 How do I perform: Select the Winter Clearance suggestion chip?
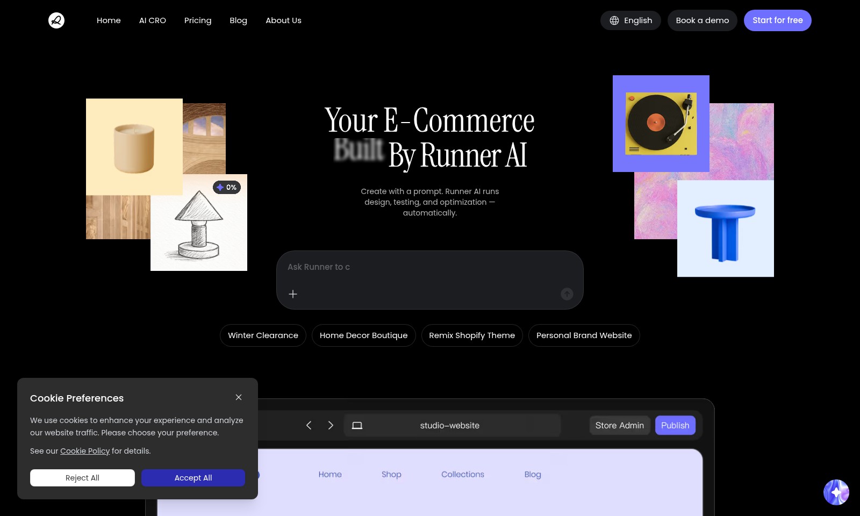[263, 335]
